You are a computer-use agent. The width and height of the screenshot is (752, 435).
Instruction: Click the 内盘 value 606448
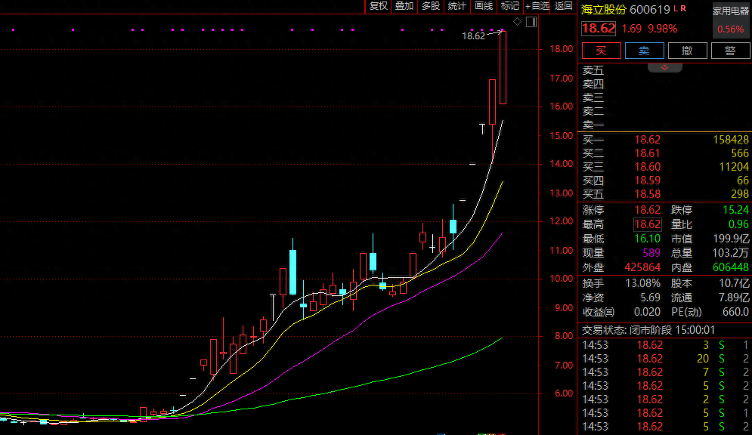(x=730, y=267)
